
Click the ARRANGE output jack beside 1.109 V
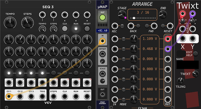tap(168, 39)
